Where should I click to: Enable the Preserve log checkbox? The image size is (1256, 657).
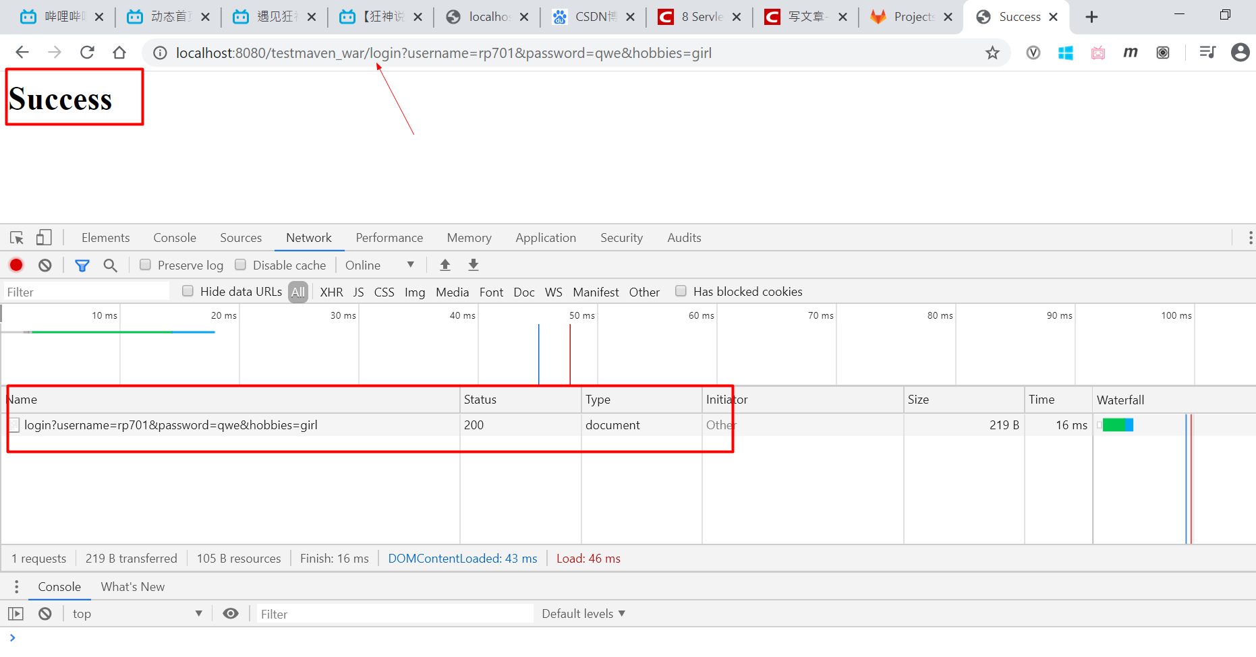pos(145,265)
